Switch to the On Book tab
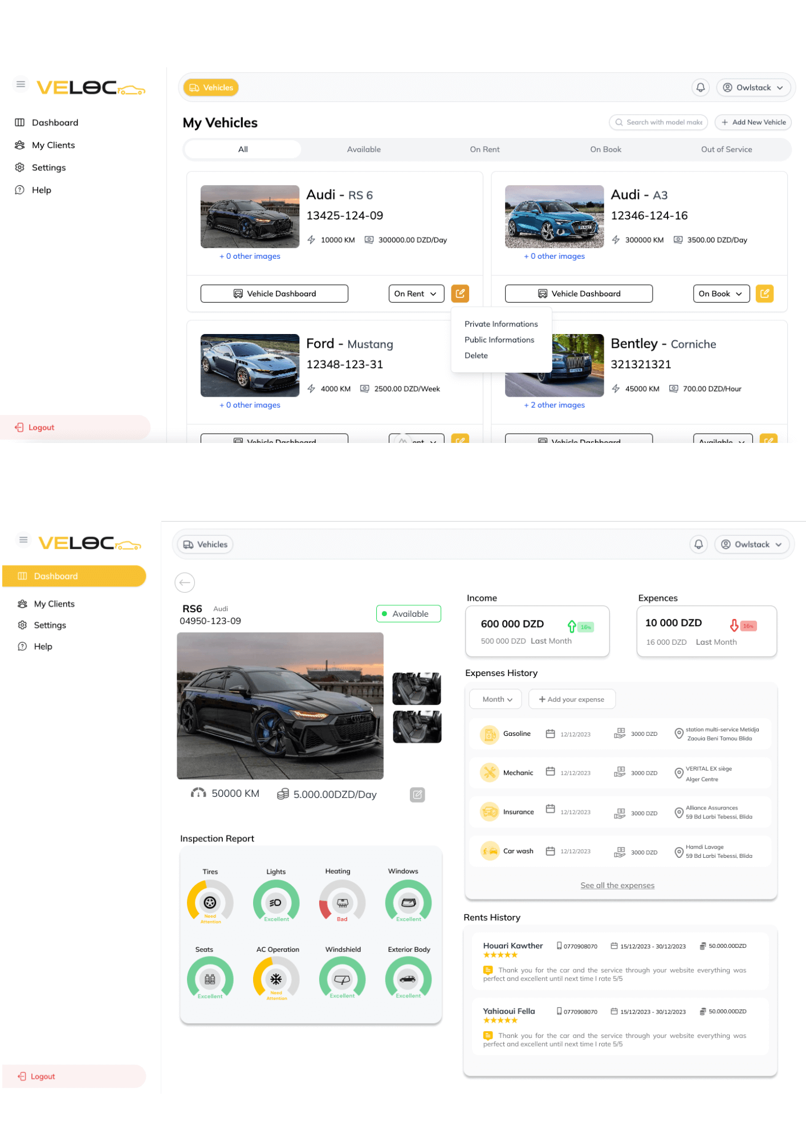 point(605,149)
